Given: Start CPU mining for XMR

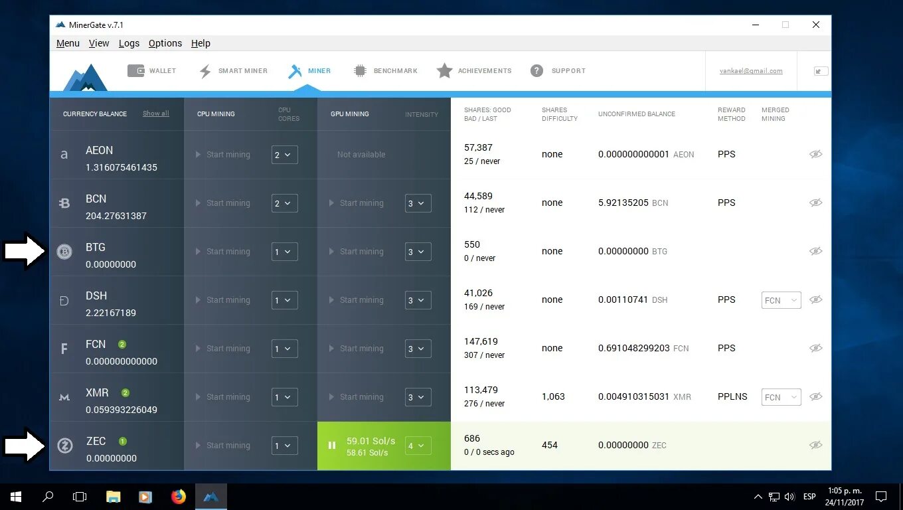Looking at the screenshot, I should coord(222,397).
